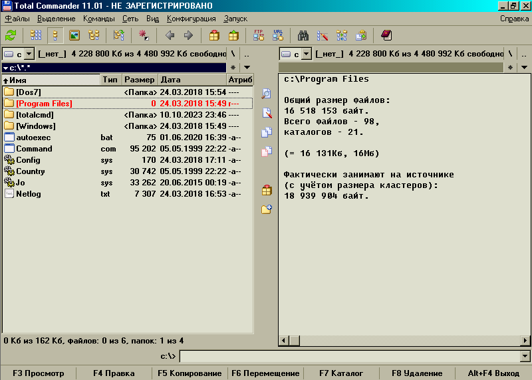This screenshot has height=380, width=532.
Task: Go back with the left arrow icon
Action: [170, 35]
